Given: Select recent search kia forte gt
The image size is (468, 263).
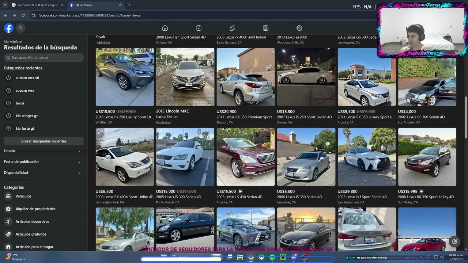Looking at the screenshot, I should pyautogui.click(x=44, y=129).
